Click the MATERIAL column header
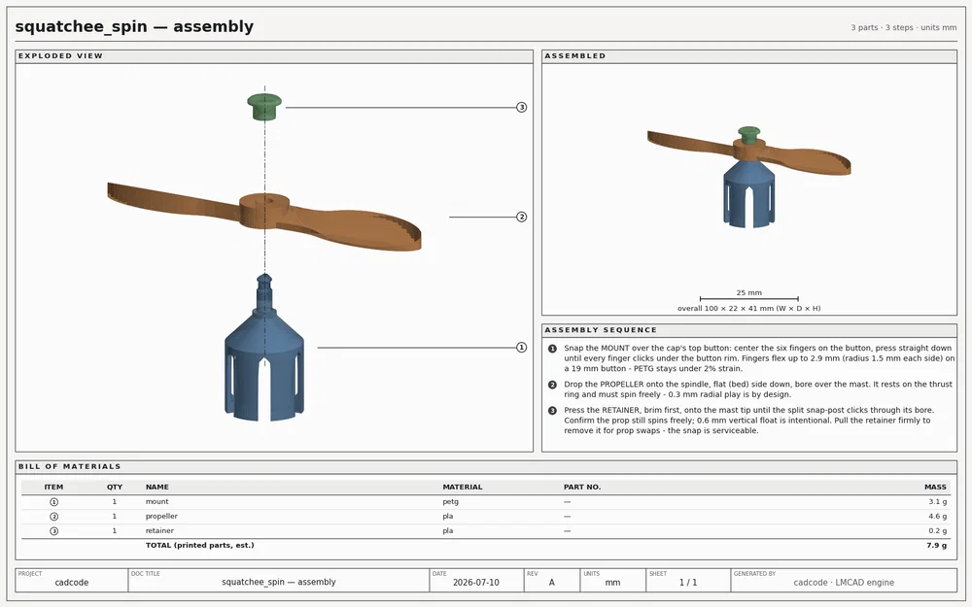The height and width of the screenshot is (607, 972). point(462,487)
